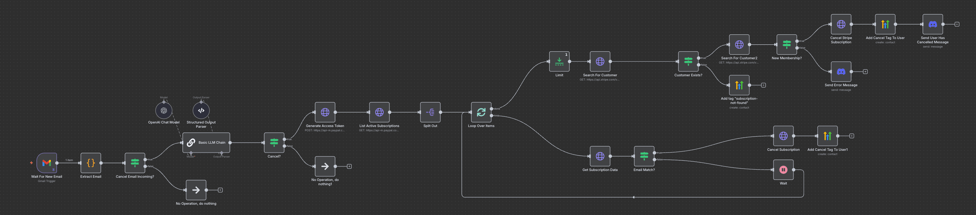Click the done output of Loop Over Items
976x215 pixels.
492,109
